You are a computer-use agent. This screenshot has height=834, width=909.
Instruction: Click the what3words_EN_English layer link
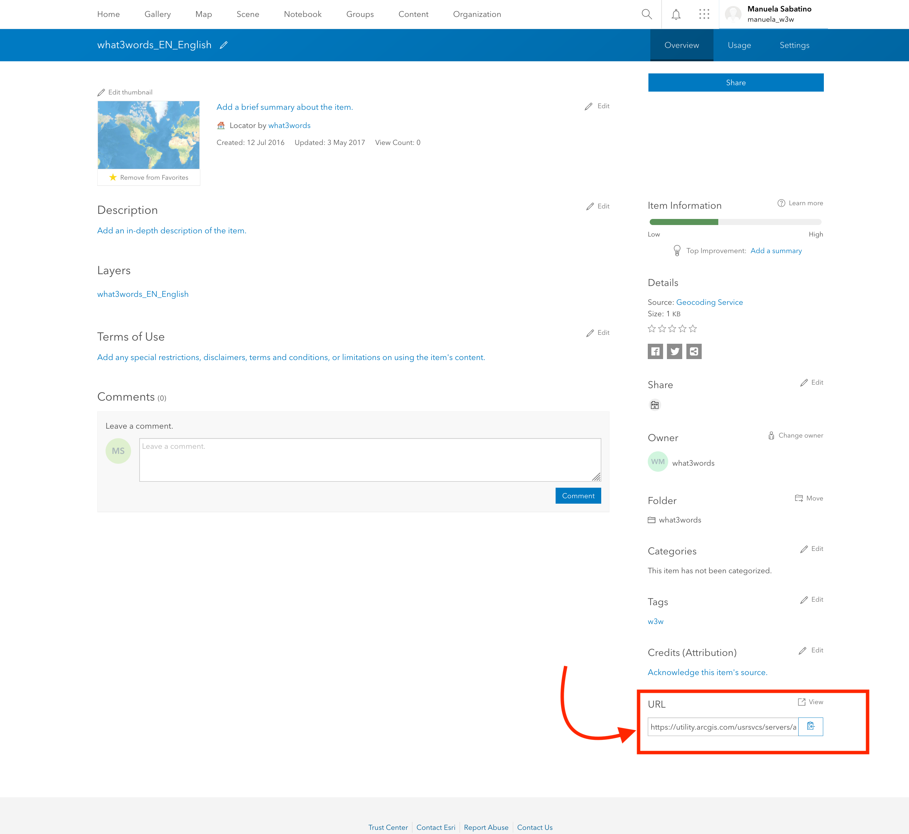[143, 294]
